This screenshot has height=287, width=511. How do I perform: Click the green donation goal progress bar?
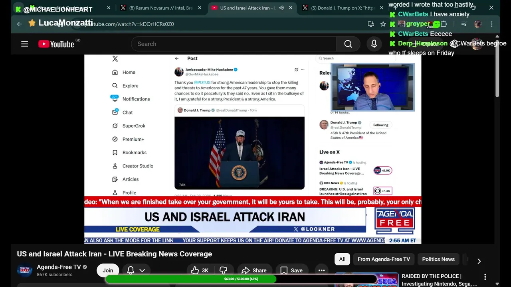click(x=242, y=279)
